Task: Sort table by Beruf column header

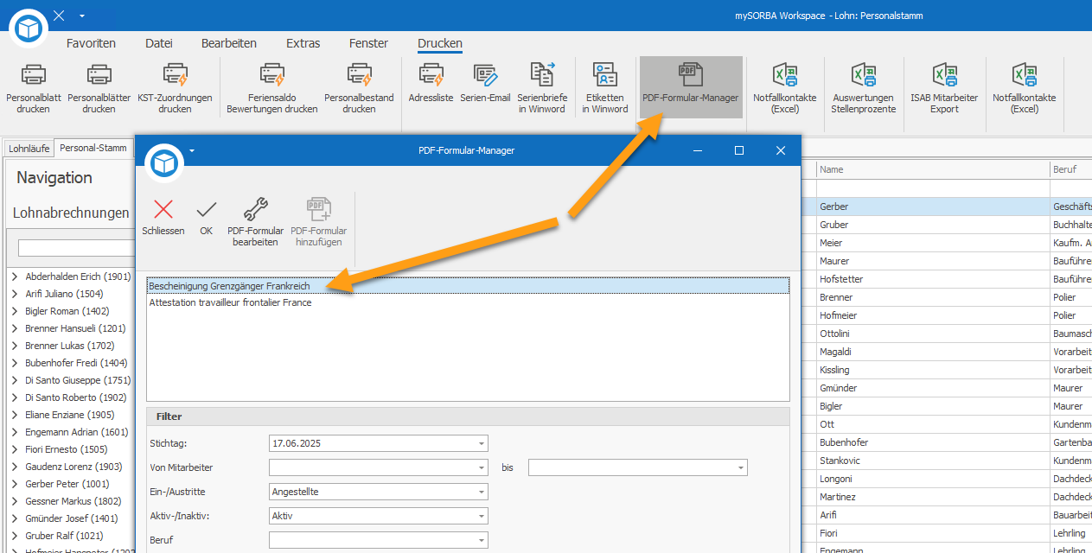Action: pos(1070,169)
